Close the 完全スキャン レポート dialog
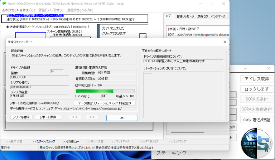275x160 pixels. click(225, 42)
